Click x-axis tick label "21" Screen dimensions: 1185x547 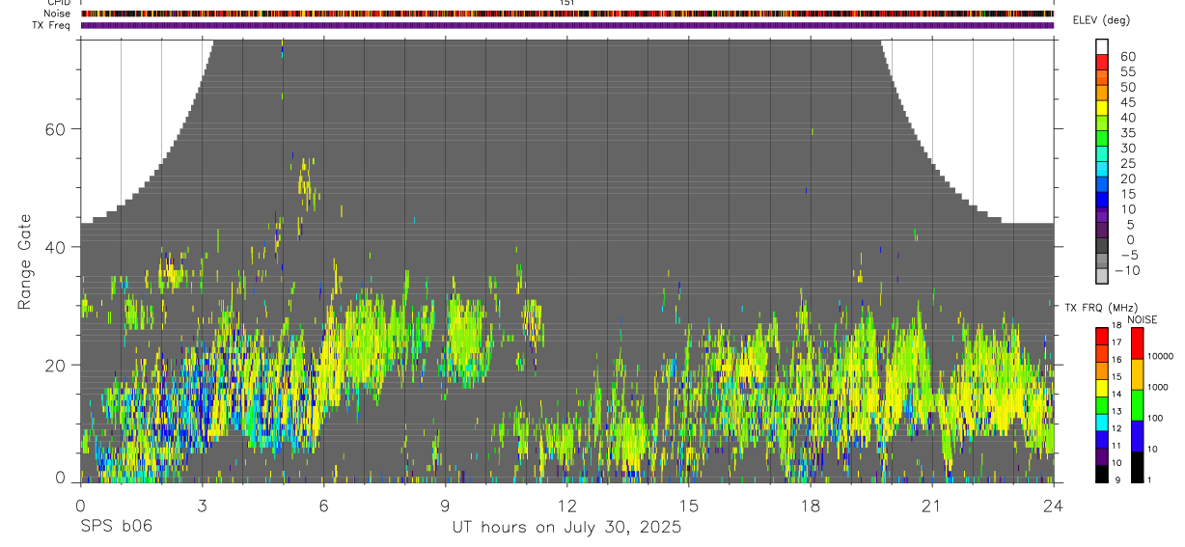pyautogui.click(x=932, y=505)
